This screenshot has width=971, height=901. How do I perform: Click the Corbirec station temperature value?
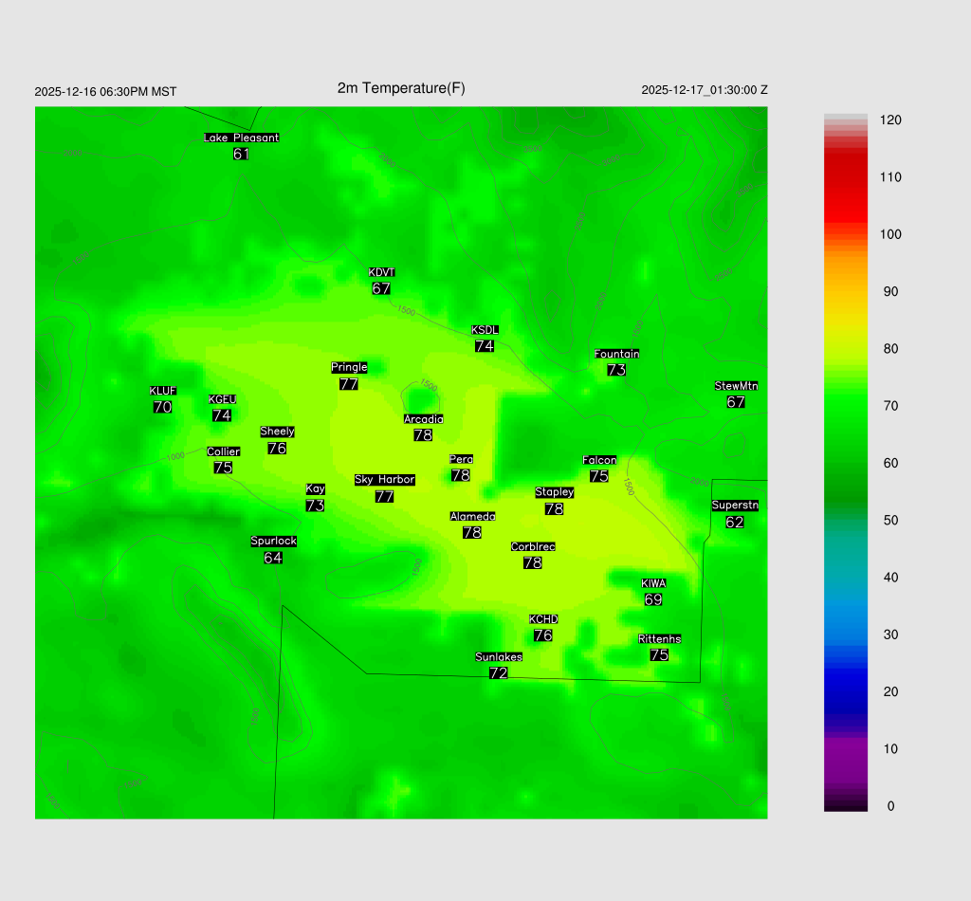533,562
